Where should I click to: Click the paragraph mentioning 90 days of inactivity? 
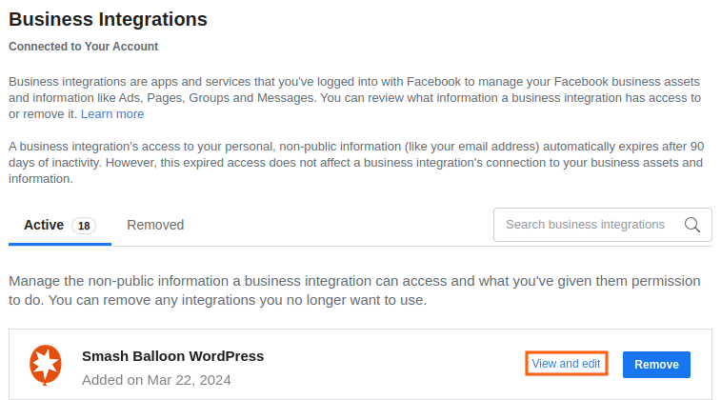(x=355, y=163)
